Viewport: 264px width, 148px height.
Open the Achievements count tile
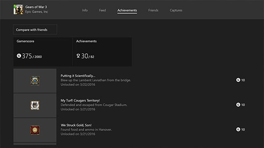pos(102,52)
